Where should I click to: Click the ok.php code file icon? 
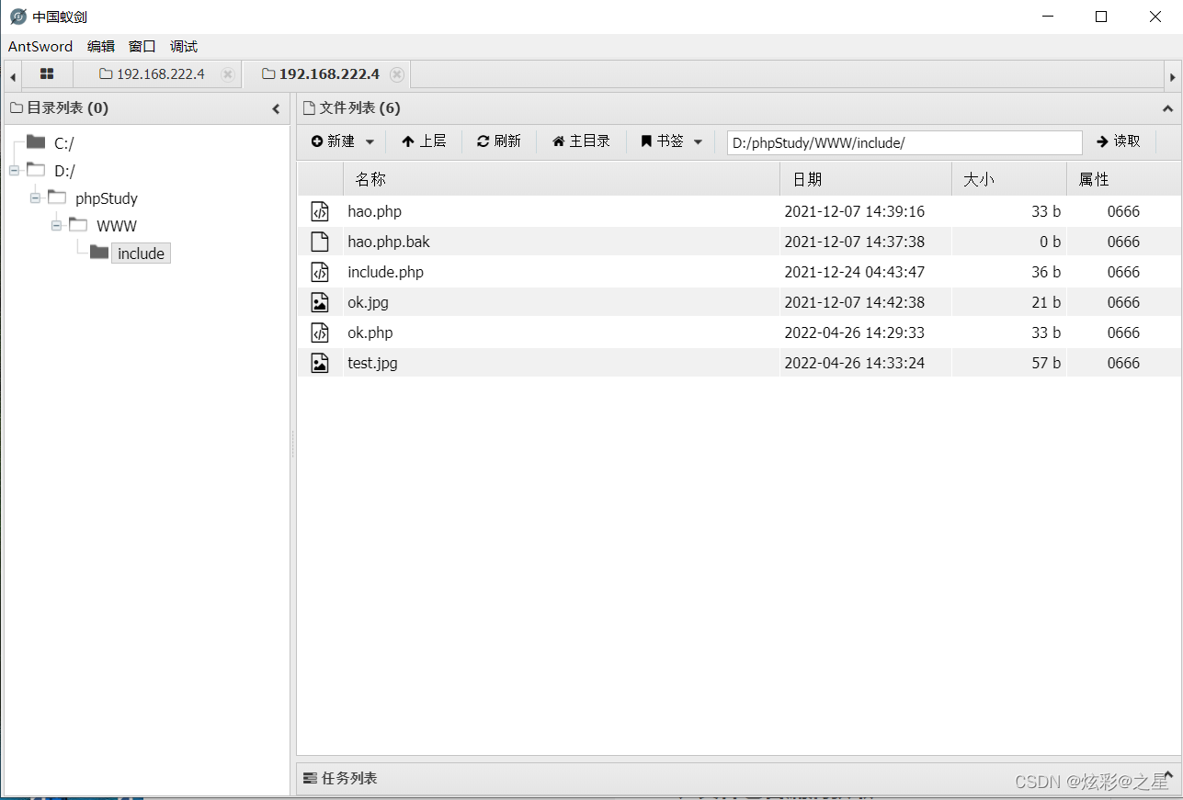click(x=319, y=332)
